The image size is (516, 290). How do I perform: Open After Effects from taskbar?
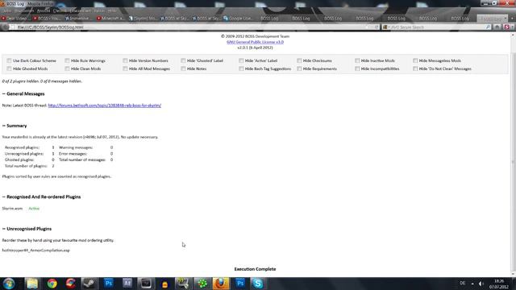tap(127, 284)
